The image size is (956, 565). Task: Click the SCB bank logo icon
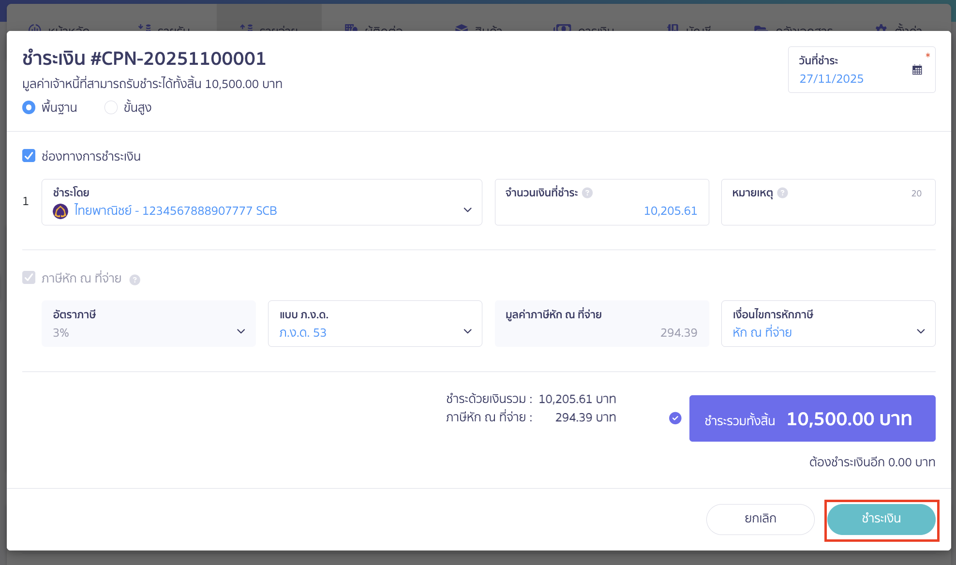pyautogui.click(x=60, y=211)
